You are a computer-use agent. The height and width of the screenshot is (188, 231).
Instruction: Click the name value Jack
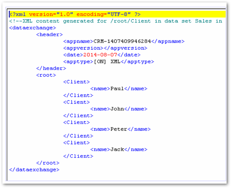point(117,149)
